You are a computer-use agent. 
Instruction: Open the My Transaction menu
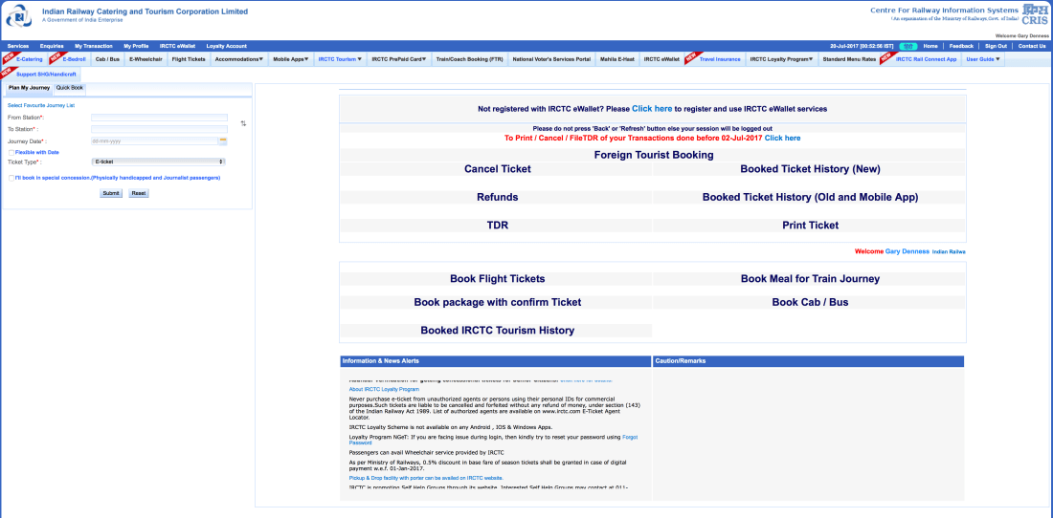(x=94, y=46)
